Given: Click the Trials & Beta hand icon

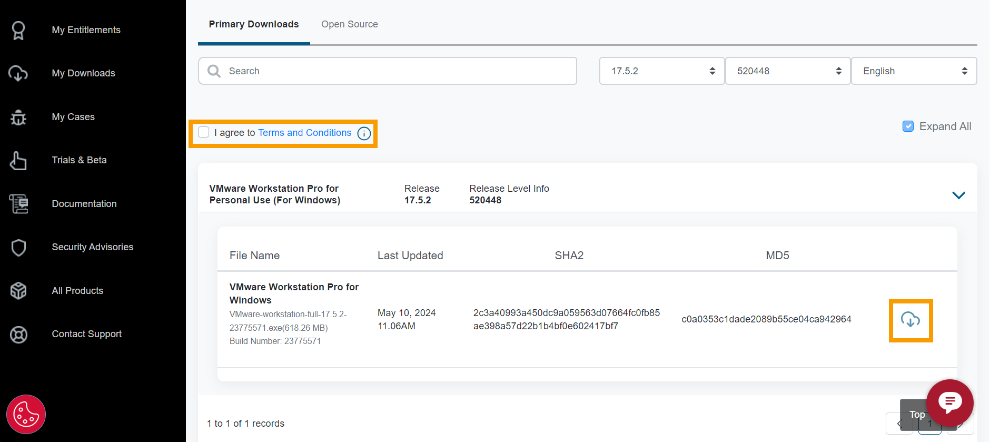Looking at the screenshot, I should 18,161.
